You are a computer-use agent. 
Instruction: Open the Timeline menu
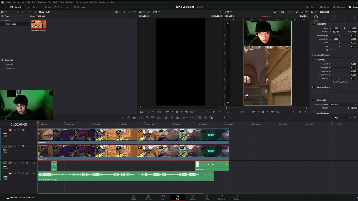(42, 2)
